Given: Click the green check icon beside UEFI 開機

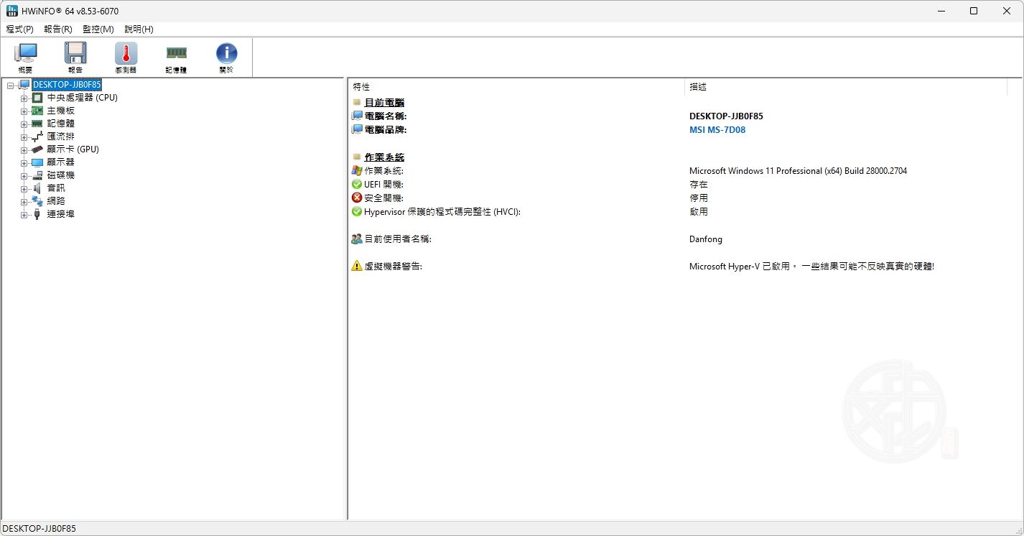Looking at the screenshot, I should [x=357, y=185].
